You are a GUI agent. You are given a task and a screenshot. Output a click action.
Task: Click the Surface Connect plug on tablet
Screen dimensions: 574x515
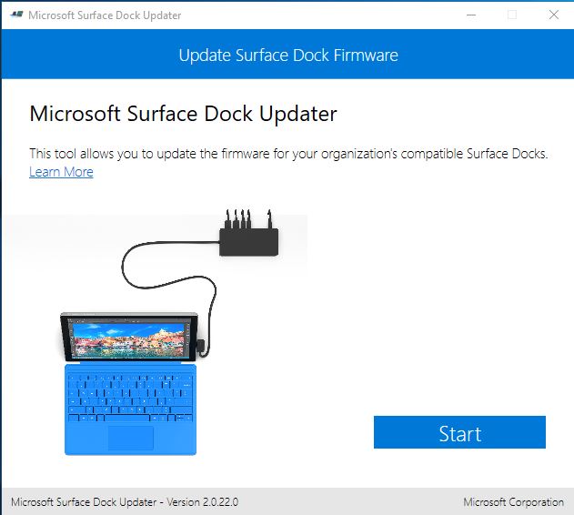click(x=201, y=345)
